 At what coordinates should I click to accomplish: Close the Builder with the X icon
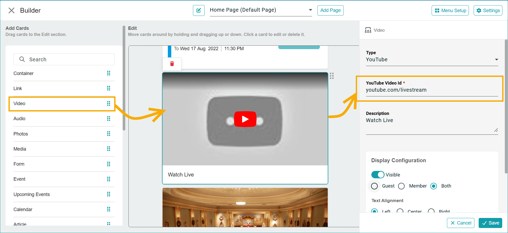11,10
